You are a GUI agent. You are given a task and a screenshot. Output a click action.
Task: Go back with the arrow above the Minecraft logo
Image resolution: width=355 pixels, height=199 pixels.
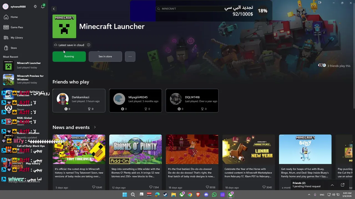click(54, 9)
